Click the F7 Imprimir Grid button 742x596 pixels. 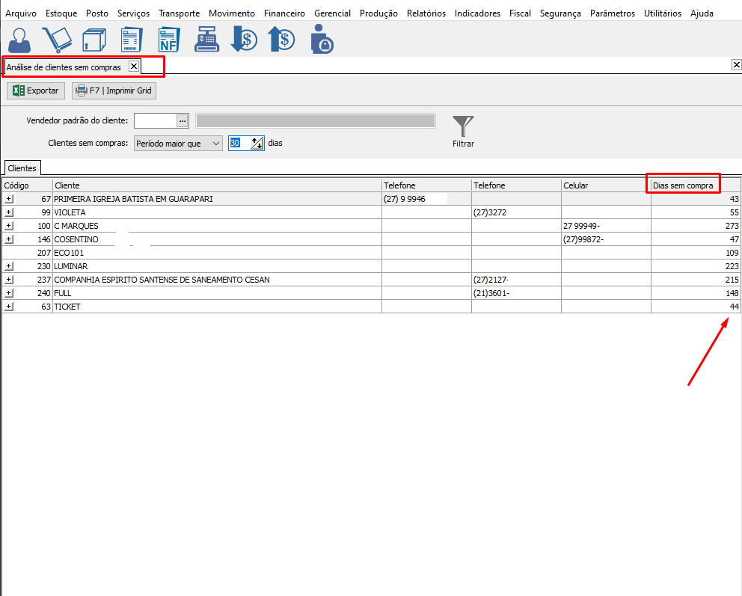[x=114, y=90]
